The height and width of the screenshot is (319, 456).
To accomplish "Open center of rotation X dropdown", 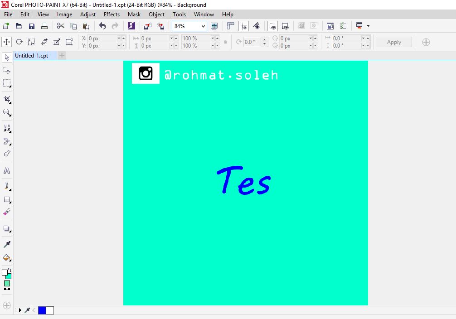I will [x=310, y=39].
